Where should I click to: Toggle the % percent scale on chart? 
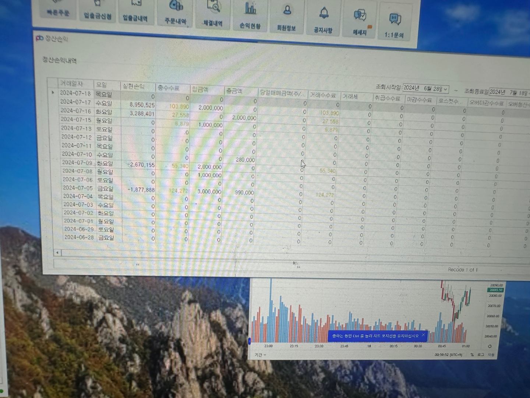pos(472,355)
